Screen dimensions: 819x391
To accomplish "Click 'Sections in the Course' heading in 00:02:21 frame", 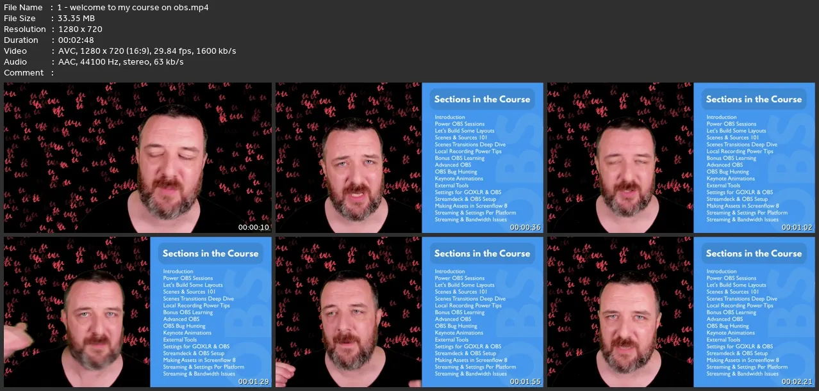I will (x=754, y=253).
